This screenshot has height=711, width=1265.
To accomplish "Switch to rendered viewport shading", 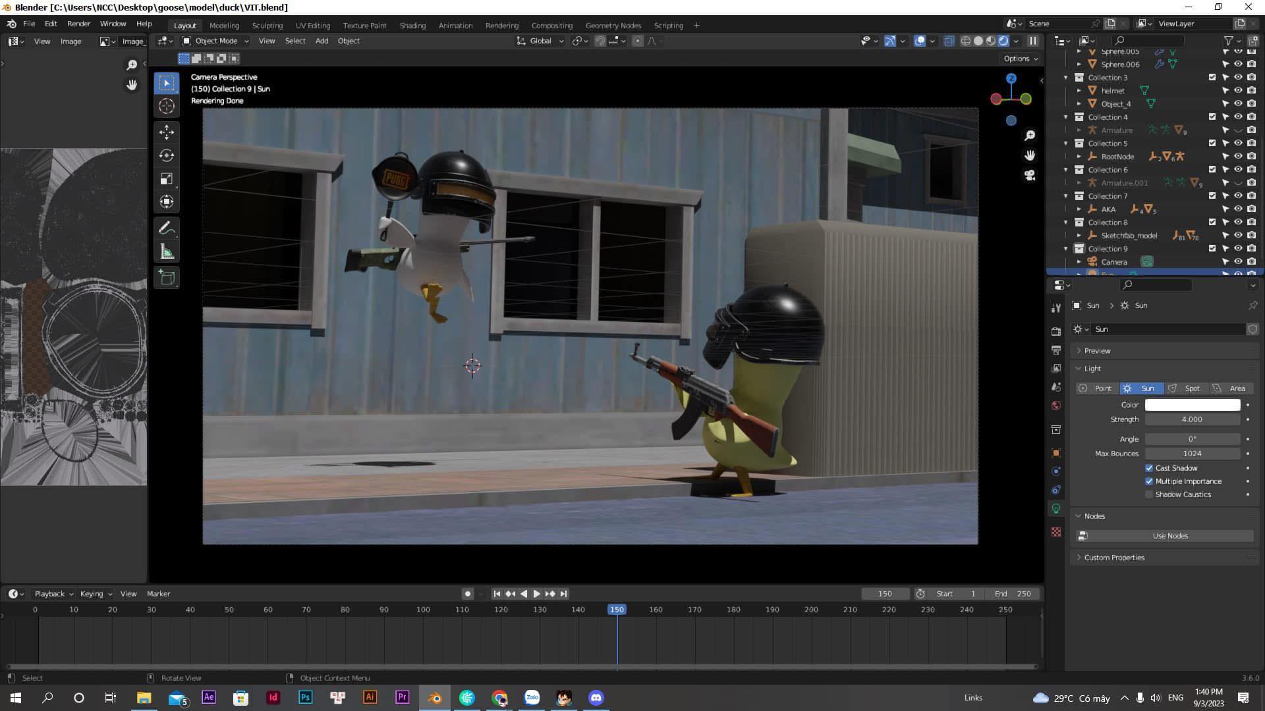I will pyautogui.click(x=1003, y=41).
